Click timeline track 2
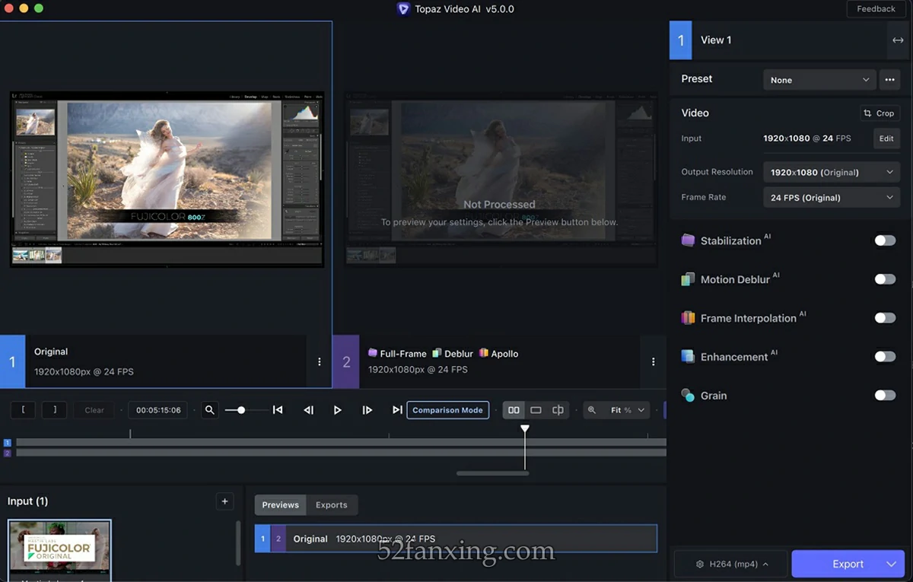The height and width of the screenshot is (582, 913). coord(341,453)
